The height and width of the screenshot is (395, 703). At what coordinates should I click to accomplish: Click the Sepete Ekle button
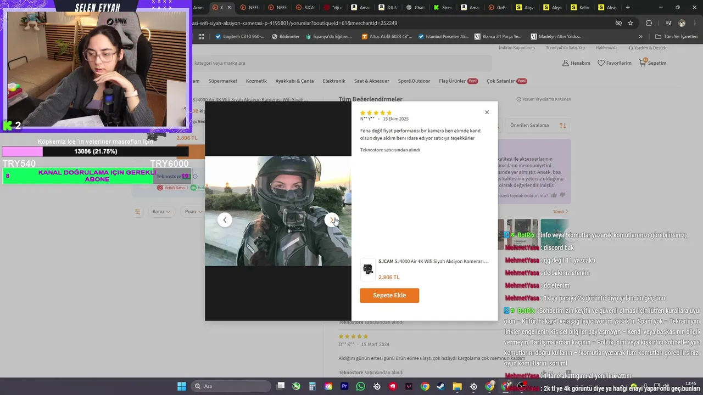(x=389, y=295)
